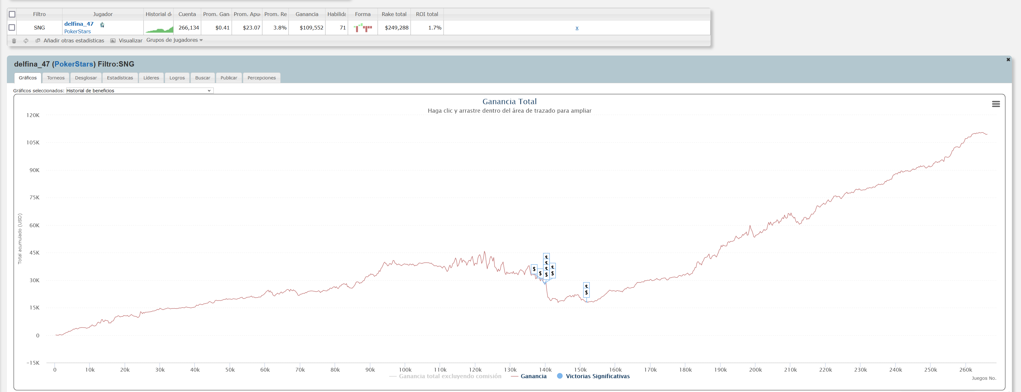Image resolution: width=1021 pixels, height=392 pixels.
Task: Click the x link to remove row
Action: [x=577, y=28]
